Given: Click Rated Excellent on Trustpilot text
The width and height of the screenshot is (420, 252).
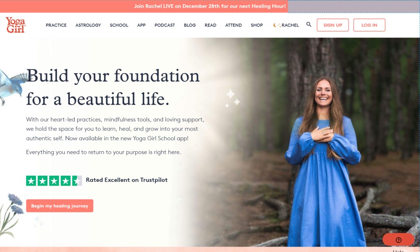Looking at the screenshot, I should 127,180.
